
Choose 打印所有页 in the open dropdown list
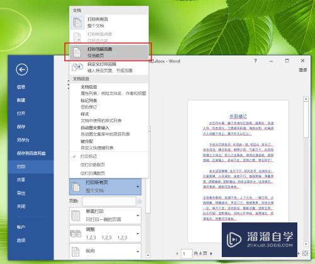109,22
